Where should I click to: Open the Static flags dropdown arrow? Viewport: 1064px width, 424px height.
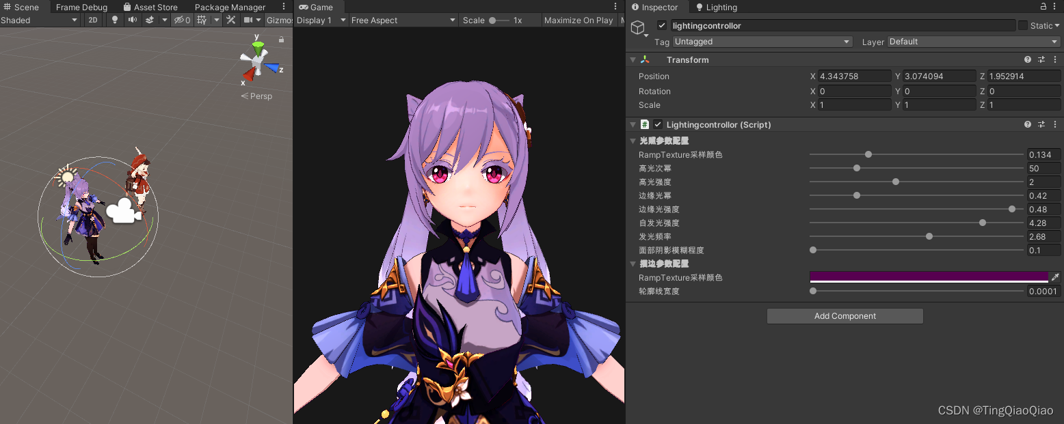pos(1057,26)
